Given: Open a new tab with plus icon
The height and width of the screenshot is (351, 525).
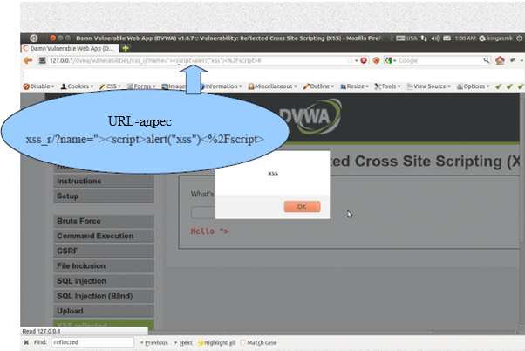Looking at the screenshot, I should click(x=126, y=48).
